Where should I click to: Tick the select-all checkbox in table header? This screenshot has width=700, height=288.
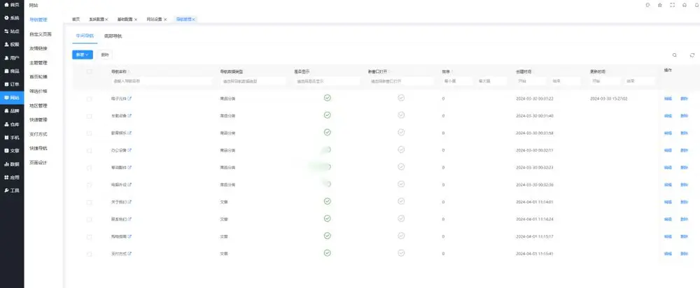[90, 71]
